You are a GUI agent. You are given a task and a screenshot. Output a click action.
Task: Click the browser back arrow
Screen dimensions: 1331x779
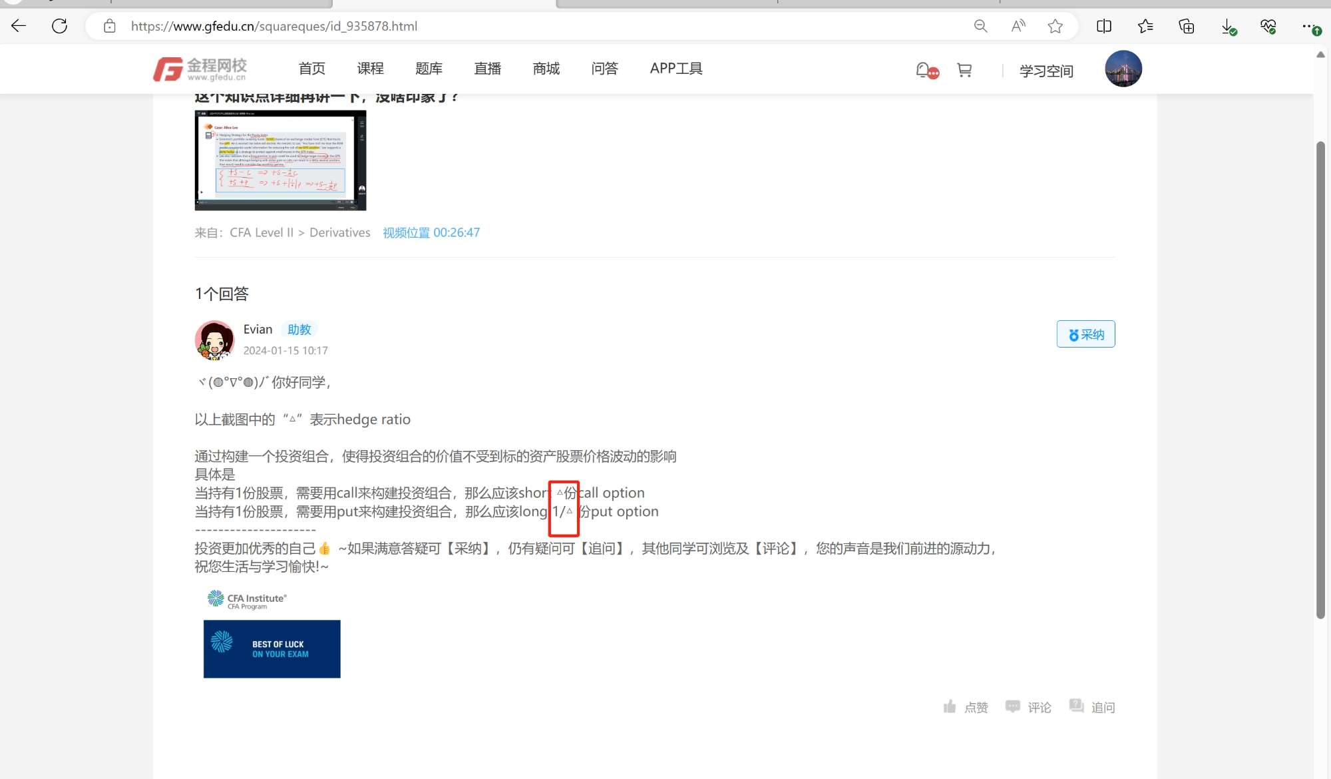(x=19, y=26)
